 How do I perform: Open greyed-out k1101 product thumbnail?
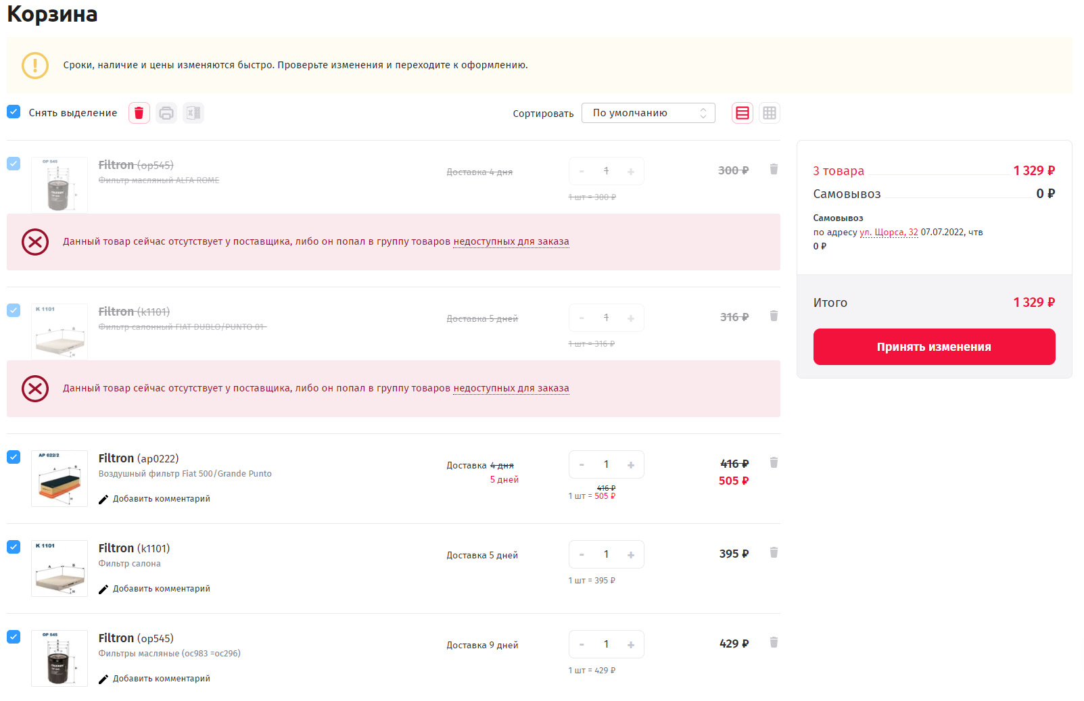[x=60, y=332]
